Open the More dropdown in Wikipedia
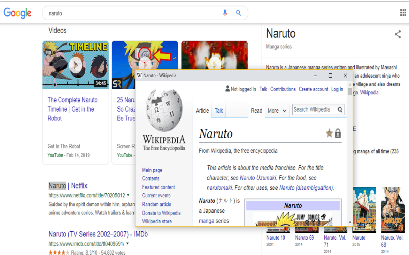The height and width of the screenshot is (255, 409). (277, 111)
